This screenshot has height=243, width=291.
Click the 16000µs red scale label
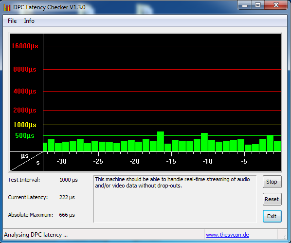coord(25,46)
